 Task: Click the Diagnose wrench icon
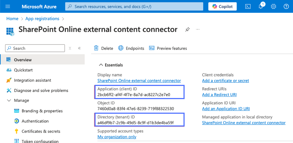9,91
